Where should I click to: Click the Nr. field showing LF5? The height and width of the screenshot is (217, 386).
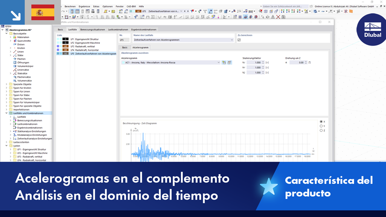pos(124,40)
